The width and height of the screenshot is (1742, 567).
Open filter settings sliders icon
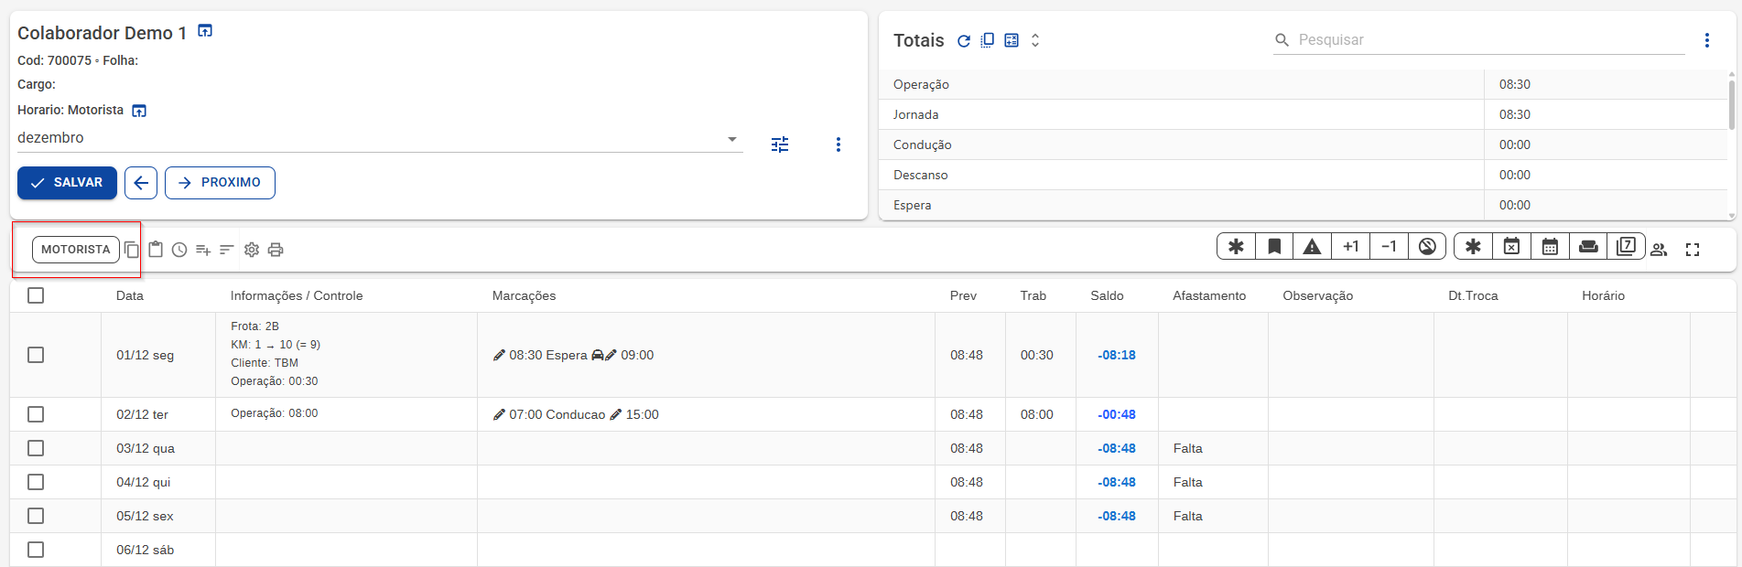point(780,144)
